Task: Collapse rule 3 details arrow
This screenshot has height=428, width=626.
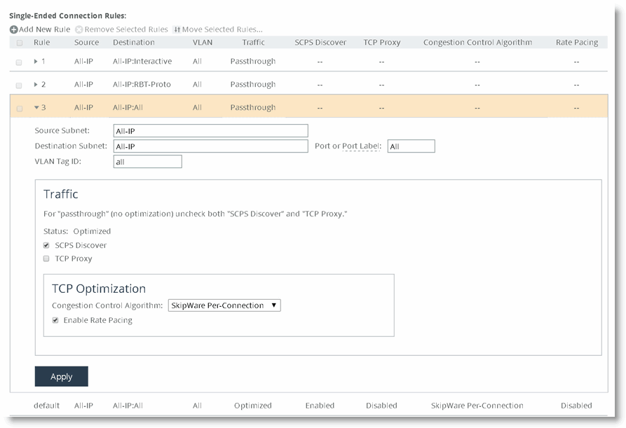Action: tap(36, 108)
